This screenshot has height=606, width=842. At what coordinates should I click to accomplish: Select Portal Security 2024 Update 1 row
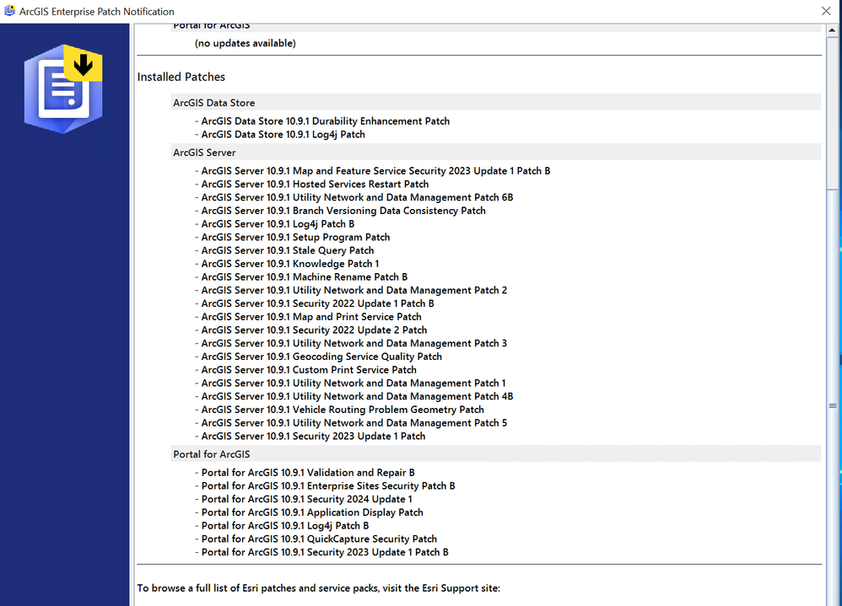[304, 499]
